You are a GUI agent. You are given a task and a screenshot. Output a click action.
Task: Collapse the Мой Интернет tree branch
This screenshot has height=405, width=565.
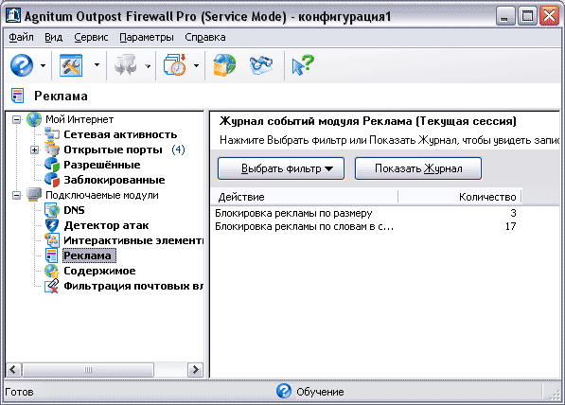coord(17,119)
